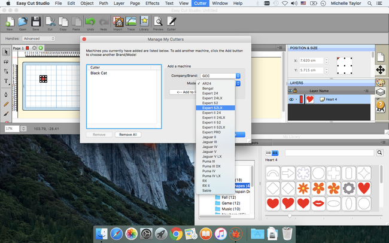This screenshot has width=389, height=243.
Task: Open Safari from the Dock
Action: click(116, 234)
